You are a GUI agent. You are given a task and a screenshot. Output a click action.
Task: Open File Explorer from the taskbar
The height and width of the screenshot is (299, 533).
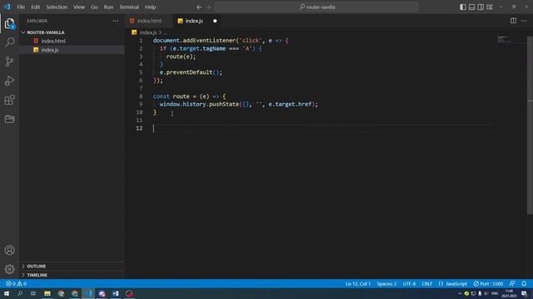(x=47, y=293)
